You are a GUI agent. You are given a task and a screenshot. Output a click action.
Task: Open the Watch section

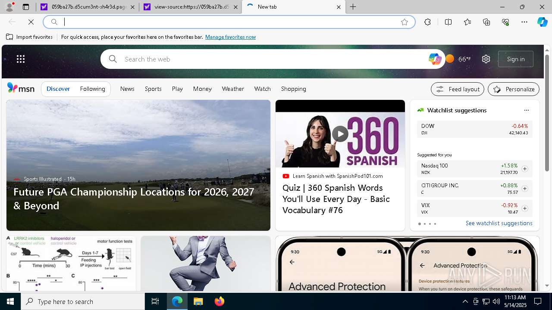click(x=262, y=89)
